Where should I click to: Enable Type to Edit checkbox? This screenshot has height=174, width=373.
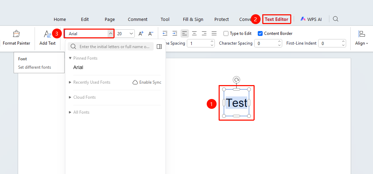click(226, 33)
